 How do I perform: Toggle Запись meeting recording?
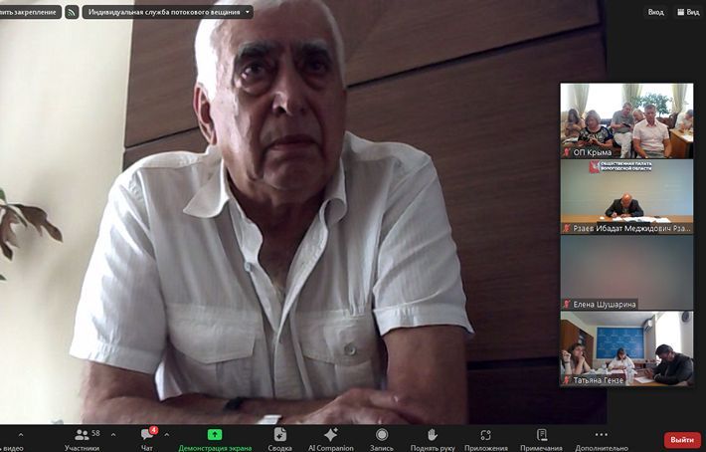382,439
